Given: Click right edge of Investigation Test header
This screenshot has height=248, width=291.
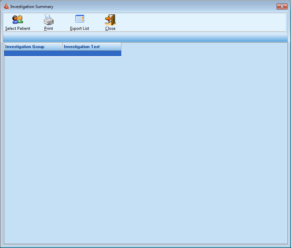Looking at the screenshot, I should click(121, 47).
